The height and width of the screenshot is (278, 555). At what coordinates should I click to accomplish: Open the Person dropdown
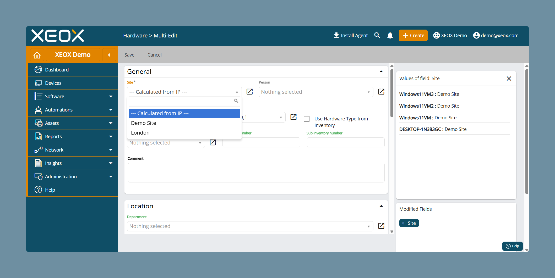click(316, 92)
